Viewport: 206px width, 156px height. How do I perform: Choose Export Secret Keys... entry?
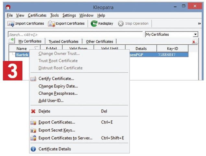pos(79,130)
